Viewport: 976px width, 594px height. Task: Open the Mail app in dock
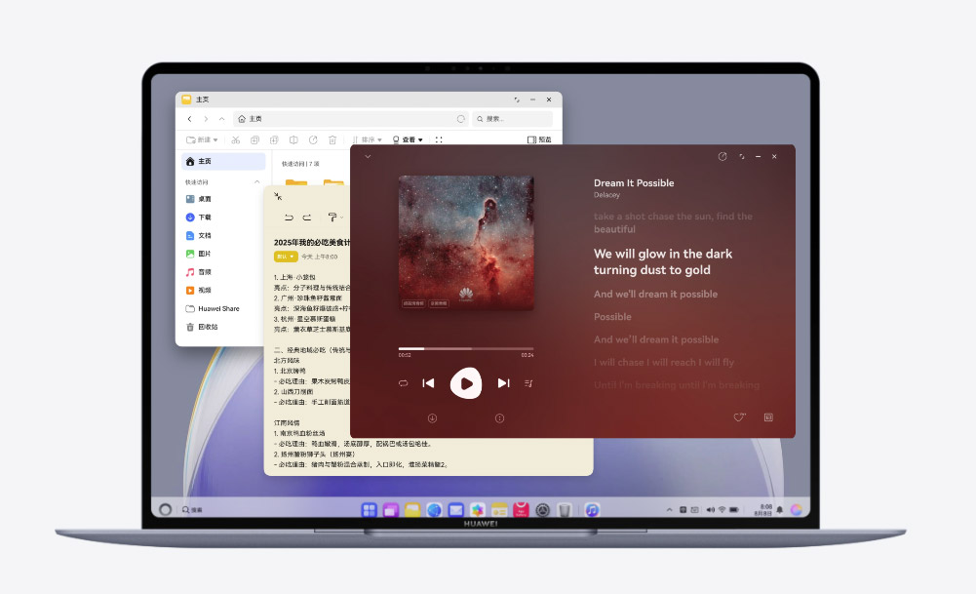click(x=455, y=510)
